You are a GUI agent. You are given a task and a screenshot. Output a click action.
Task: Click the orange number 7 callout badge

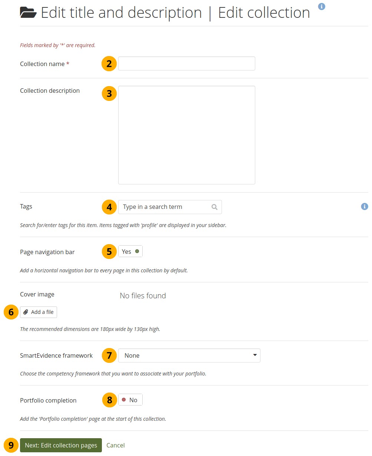pyautogui.click(x=109, y=355)
